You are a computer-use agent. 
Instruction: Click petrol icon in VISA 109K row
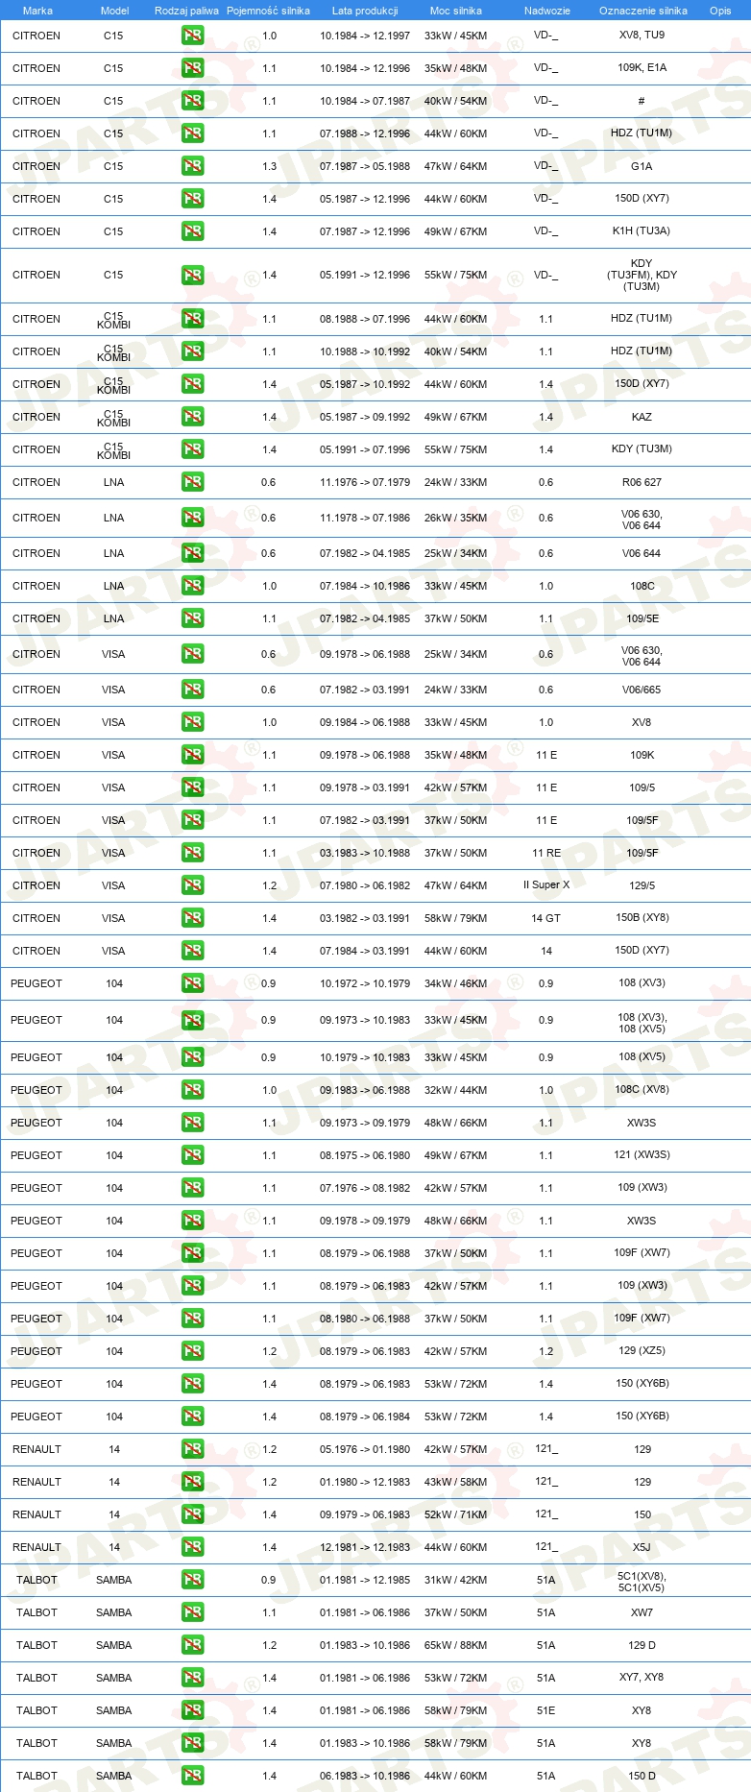pos(192,755)
